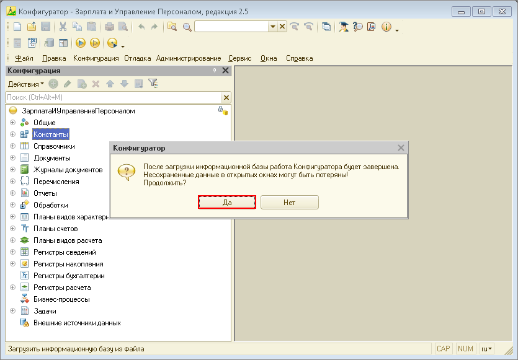Click the Paste clipboard icon
This screenshot has width=518, height=360.
(x=91, y=27)
